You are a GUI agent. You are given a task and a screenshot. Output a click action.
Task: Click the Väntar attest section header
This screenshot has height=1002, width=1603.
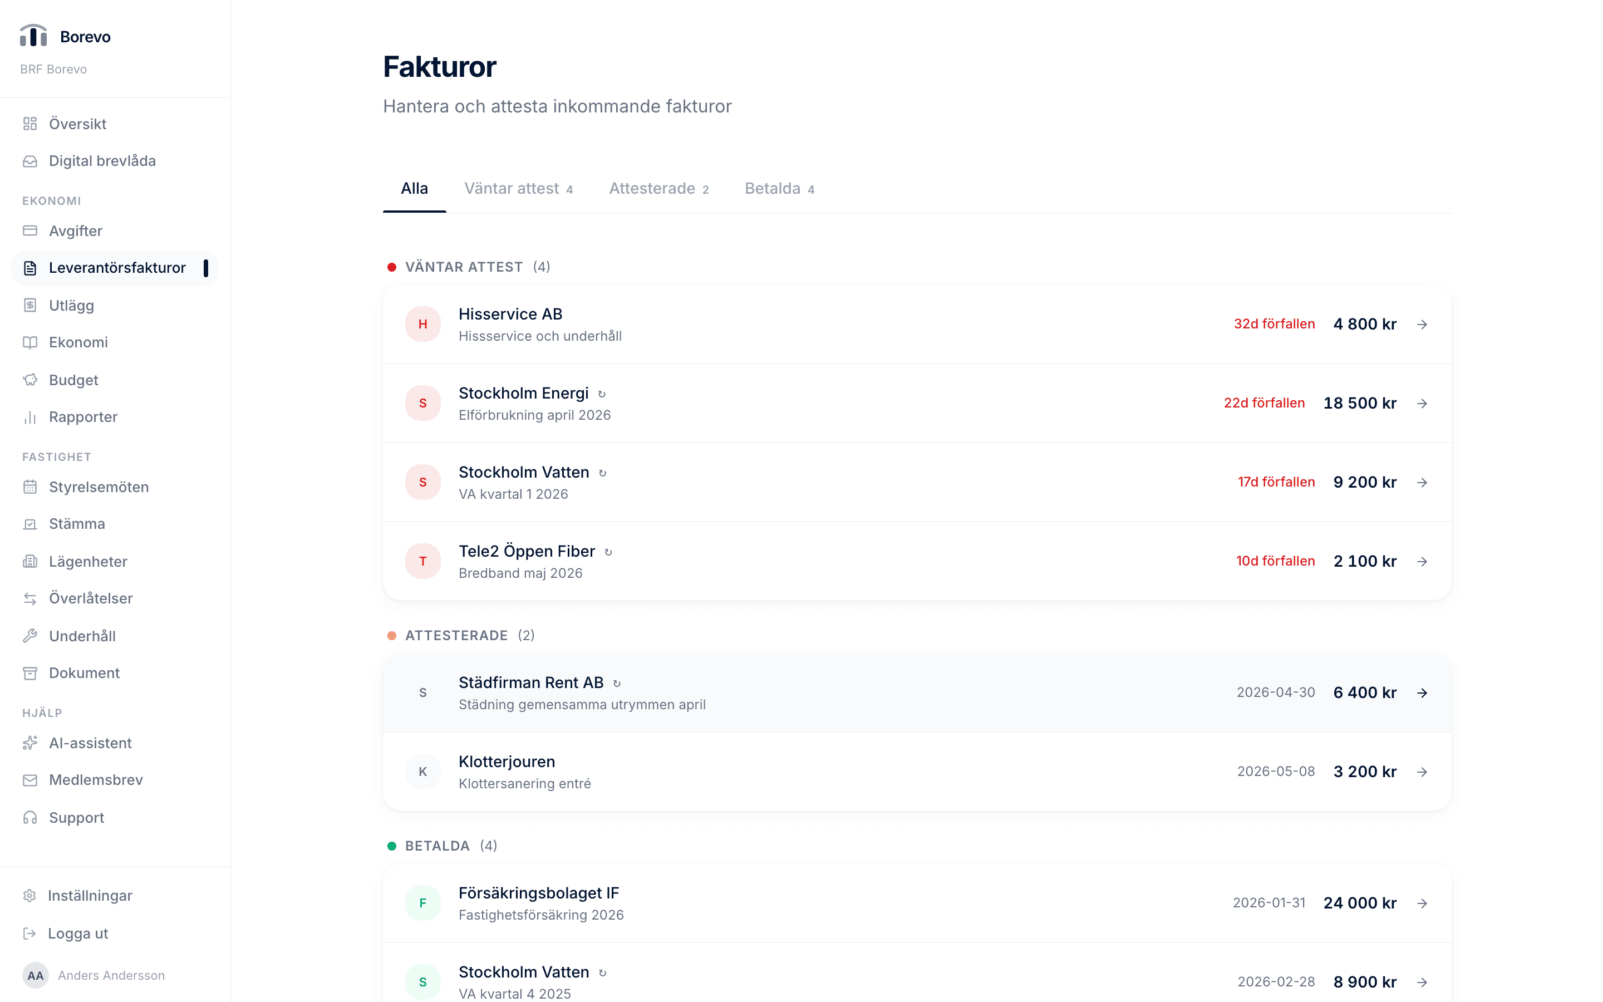pos(469,267)
